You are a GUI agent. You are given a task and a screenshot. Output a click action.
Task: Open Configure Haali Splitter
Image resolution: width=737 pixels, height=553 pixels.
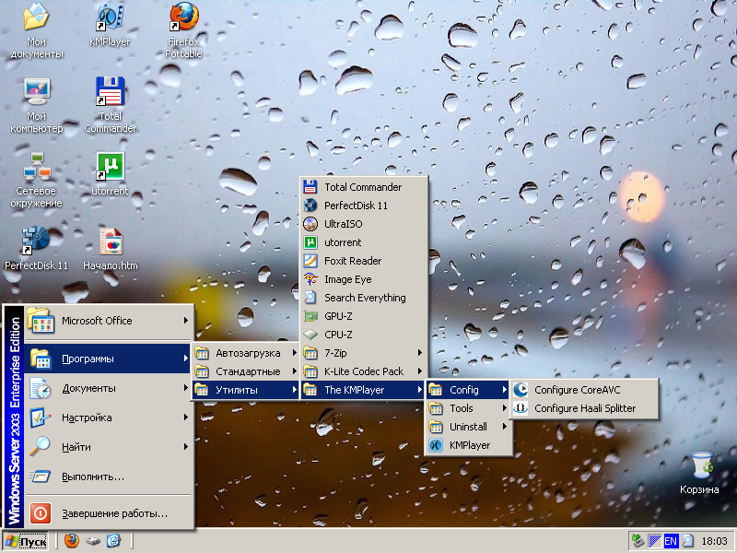pos(584,408)
